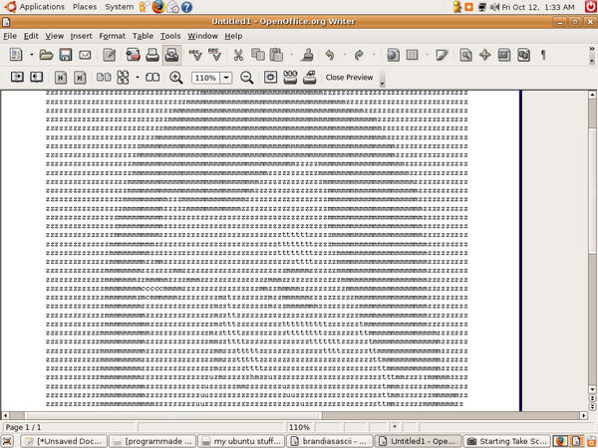Click the Previous Page preview icon
The image size is (598, 448).
(x=17, y=77)
